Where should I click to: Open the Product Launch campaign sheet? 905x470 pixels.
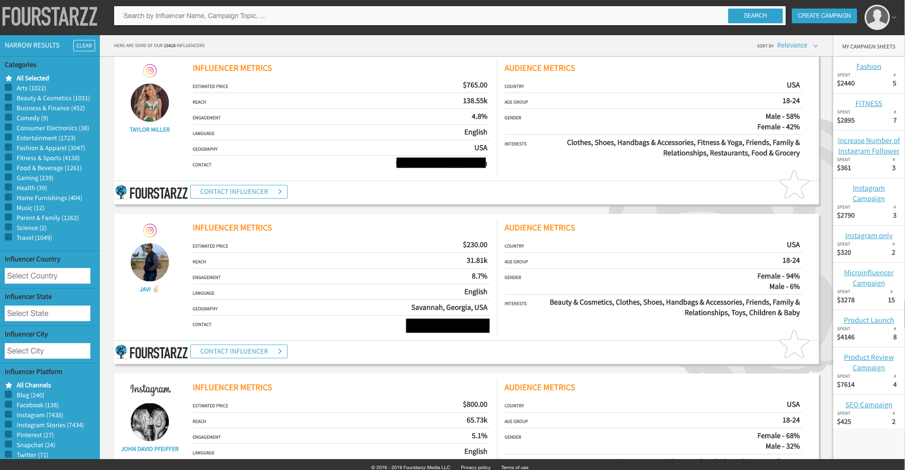(x=869, y=320)
